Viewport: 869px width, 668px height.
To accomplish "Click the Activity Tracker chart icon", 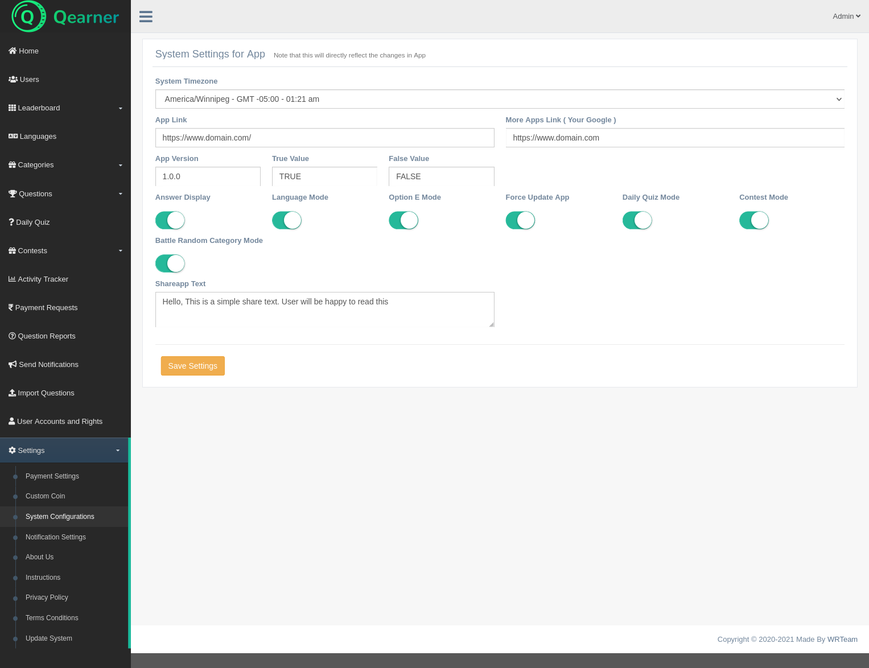I will click(12, 279).
